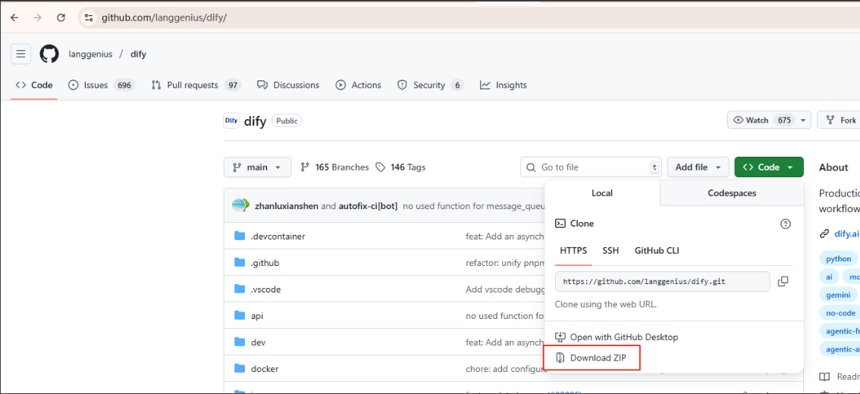Open the Issues tab

pos(102,85)
